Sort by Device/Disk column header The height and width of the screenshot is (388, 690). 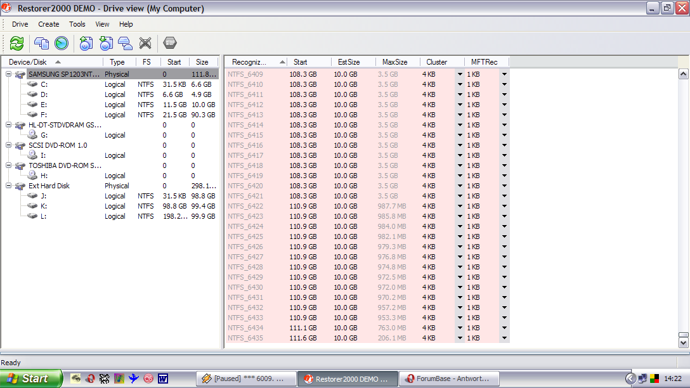tap(53, 62)
